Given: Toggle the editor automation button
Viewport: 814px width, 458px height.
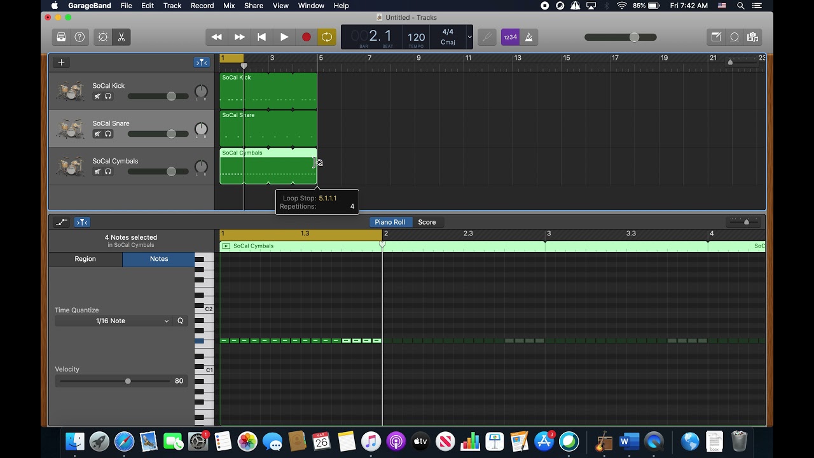Looking at the screenshot, I should [61, 222].
